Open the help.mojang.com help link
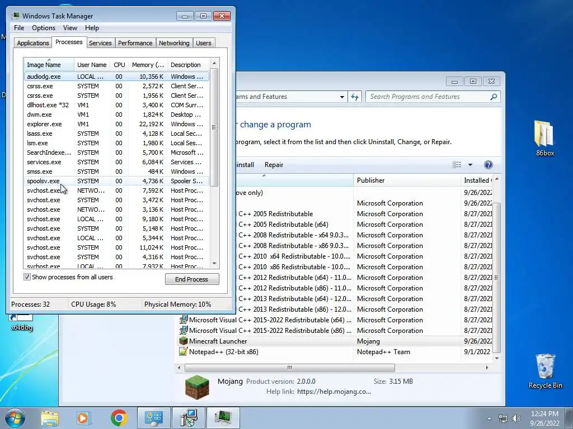 pyautogui.click(x=334, y=392)
